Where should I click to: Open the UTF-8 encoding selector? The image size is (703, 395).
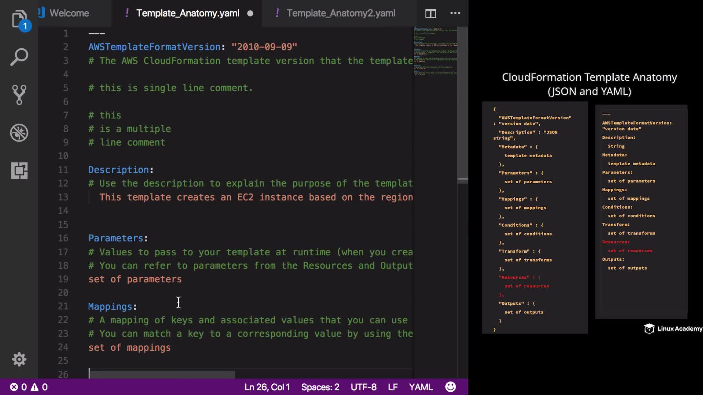click(x=363, y=387)
